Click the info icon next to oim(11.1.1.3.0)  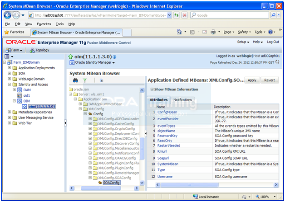point(114,57)
